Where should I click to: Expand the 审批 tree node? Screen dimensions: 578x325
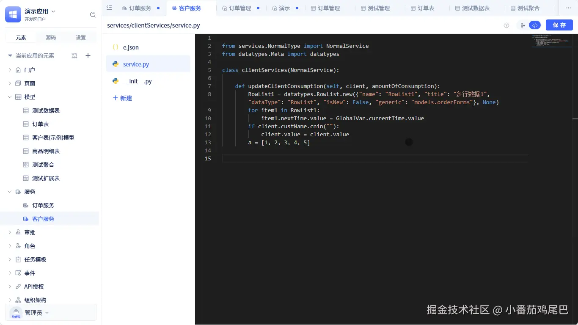pyautogui.click(x=10, y=232)
